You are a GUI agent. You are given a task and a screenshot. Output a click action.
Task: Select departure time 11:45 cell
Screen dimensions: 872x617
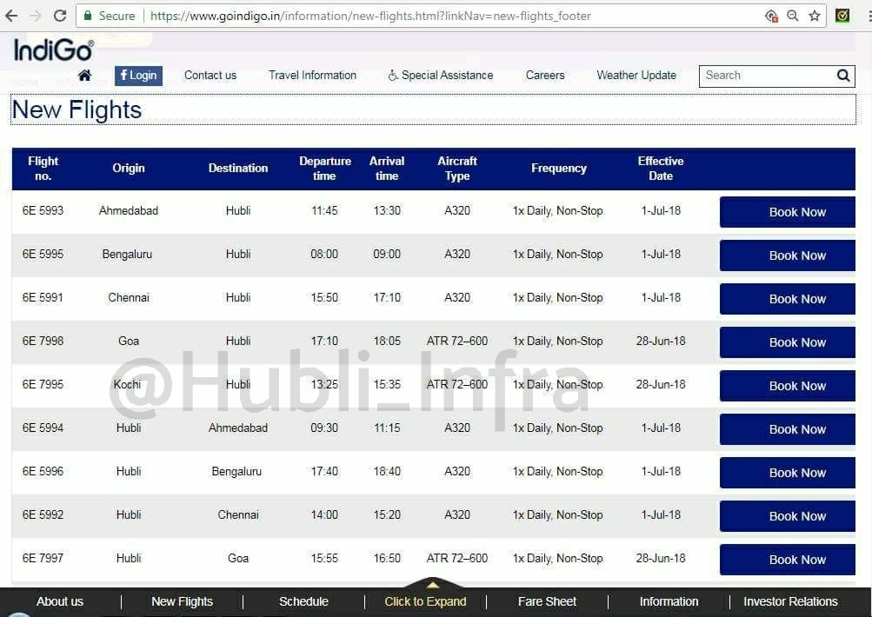point(324,210)
